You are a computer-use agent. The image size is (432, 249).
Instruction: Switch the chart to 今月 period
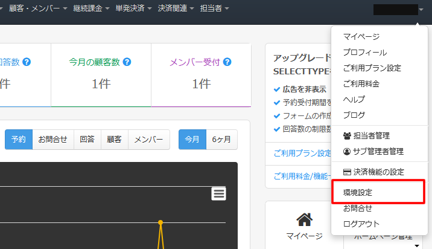pos(192,139)
